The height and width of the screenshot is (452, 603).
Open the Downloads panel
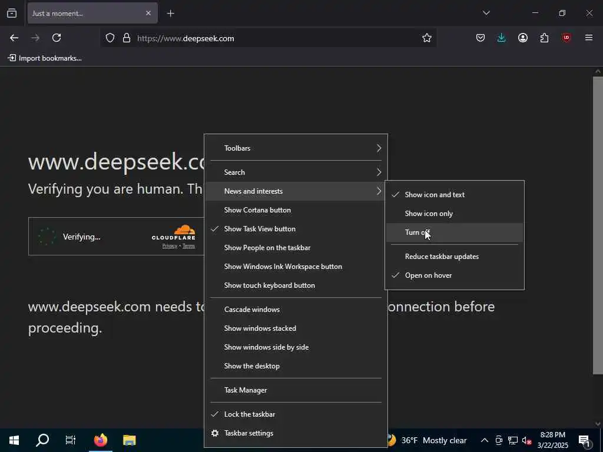[x=502, y=38]
